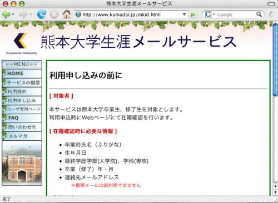Screen dimensions: 278x203
Task: Reload the page with the refresh icon
Action: 42,14
